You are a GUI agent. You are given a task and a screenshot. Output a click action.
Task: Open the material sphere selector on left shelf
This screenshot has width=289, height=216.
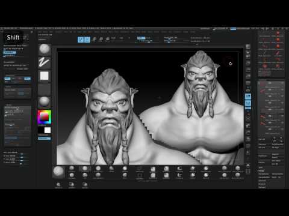click(x=45, y=102)
